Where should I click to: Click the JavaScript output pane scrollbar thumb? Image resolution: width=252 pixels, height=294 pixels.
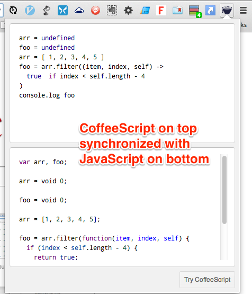[224, 190]
